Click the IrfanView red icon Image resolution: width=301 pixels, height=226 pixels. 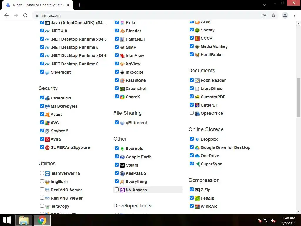[122, 56]
